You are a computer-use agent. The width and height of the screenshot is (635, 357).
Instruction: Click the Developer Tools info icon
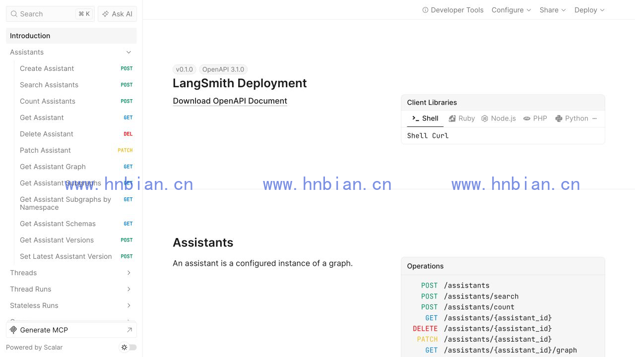425,10
